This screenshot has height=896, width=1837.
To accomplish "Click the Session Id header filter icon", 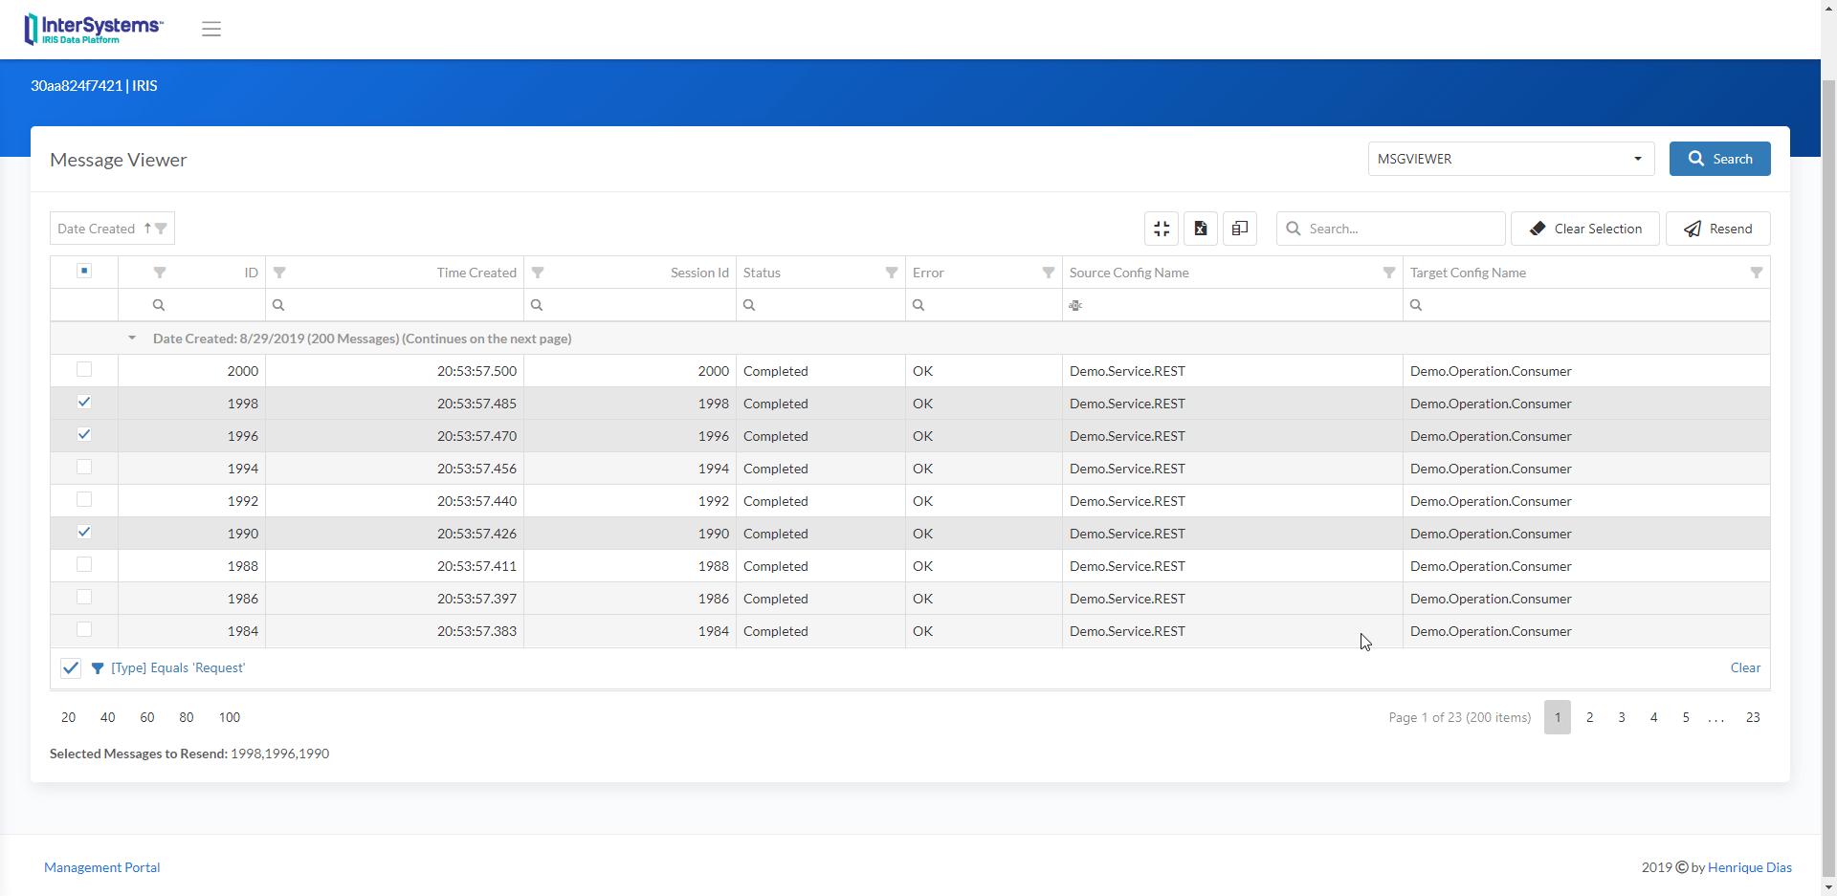I will point(538,273).
